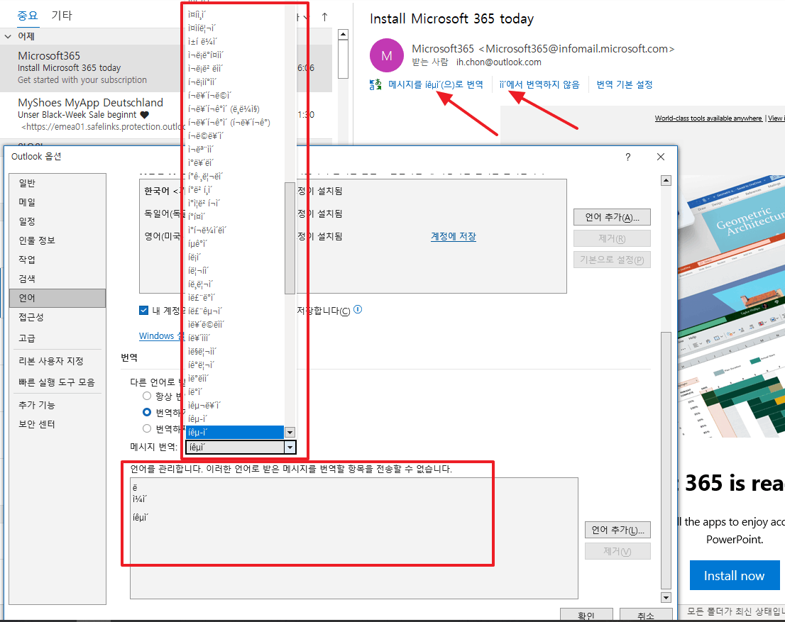This screenshot has width=785, height=622.
Task: Click the 제거(R) button
Action: click(612, 239)
